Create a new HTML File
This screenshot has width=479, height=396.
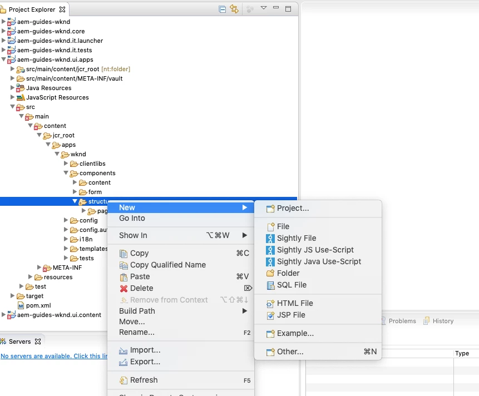point(318,303)
